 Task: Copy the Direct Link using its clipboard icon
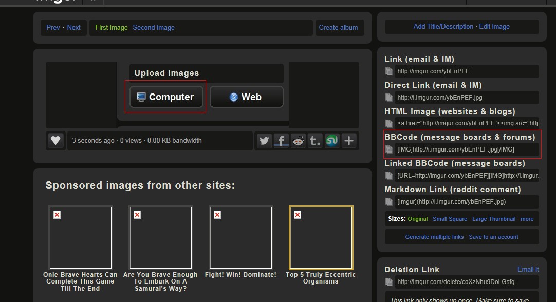(x=389, y=98)
